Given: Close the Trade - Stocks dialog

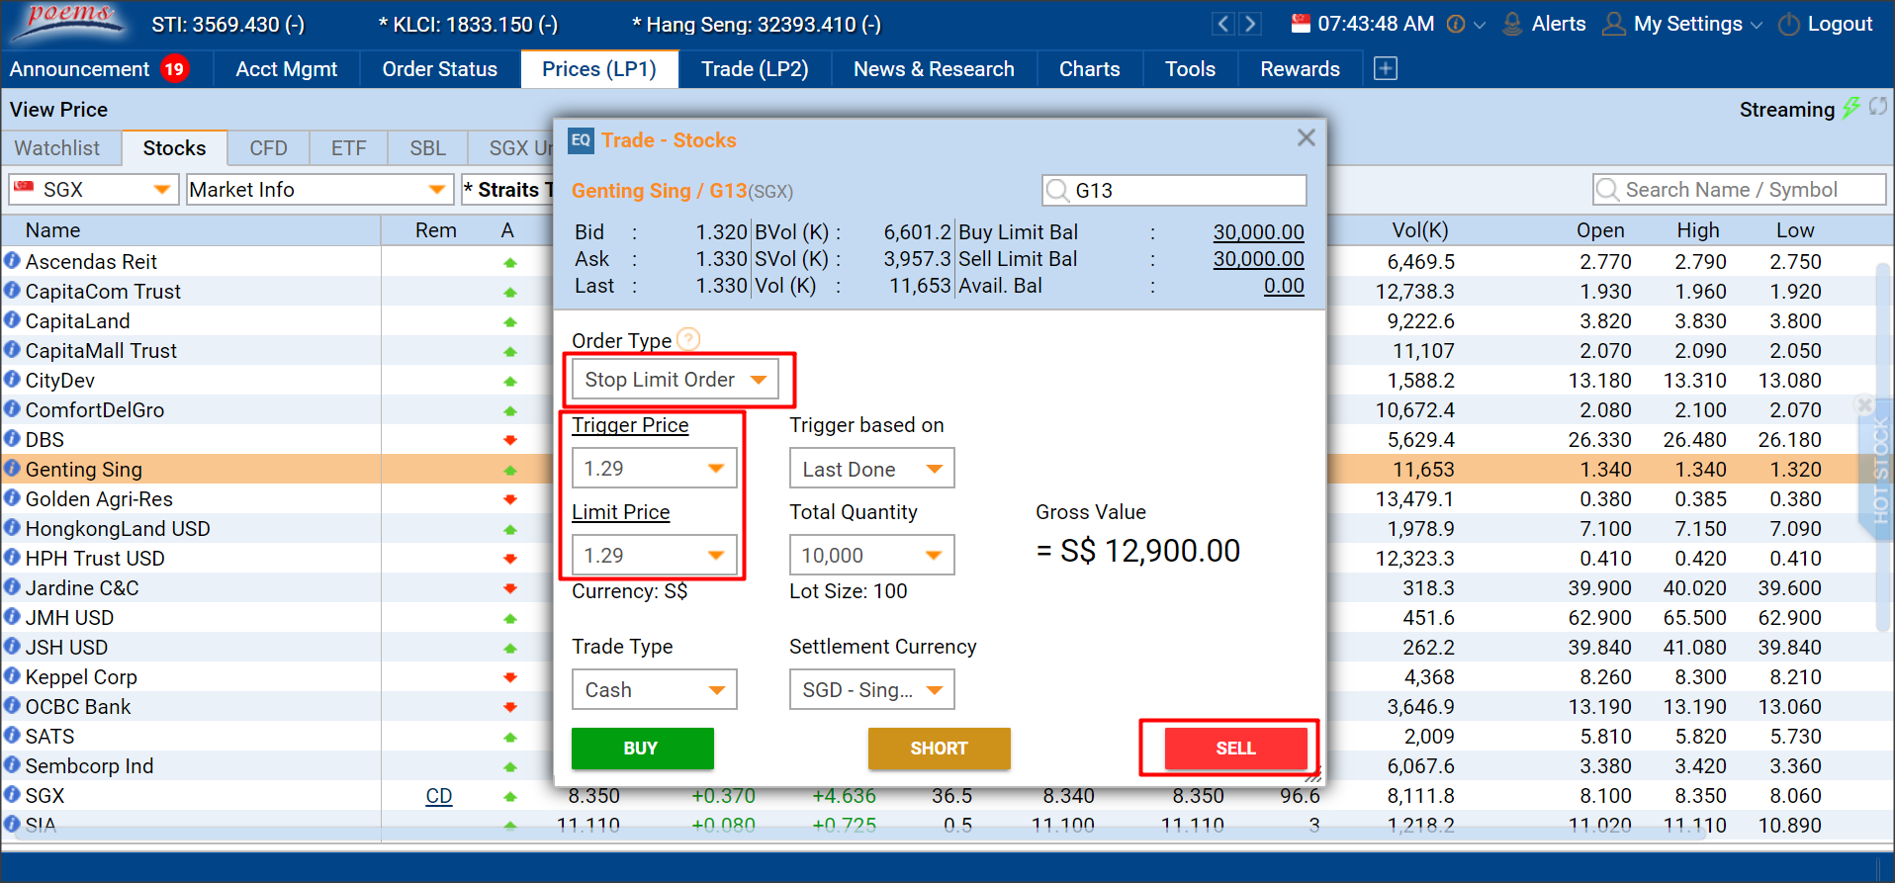Looking at the screenshot, I should pos(1306,138).
